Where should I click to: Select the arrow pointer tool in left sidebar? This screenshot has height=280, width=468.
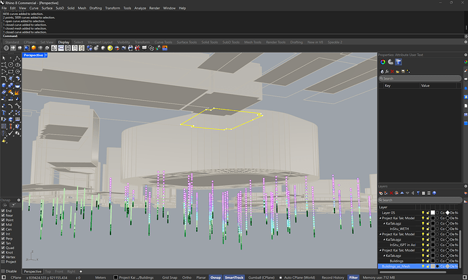(x=3, y=58)
